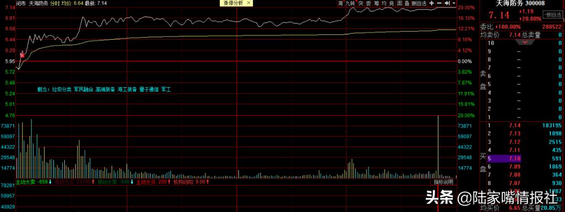The width and height of the screenshot is (565, 212).
Task: Click buy volume 103195
Action: [x=552, y=126]
